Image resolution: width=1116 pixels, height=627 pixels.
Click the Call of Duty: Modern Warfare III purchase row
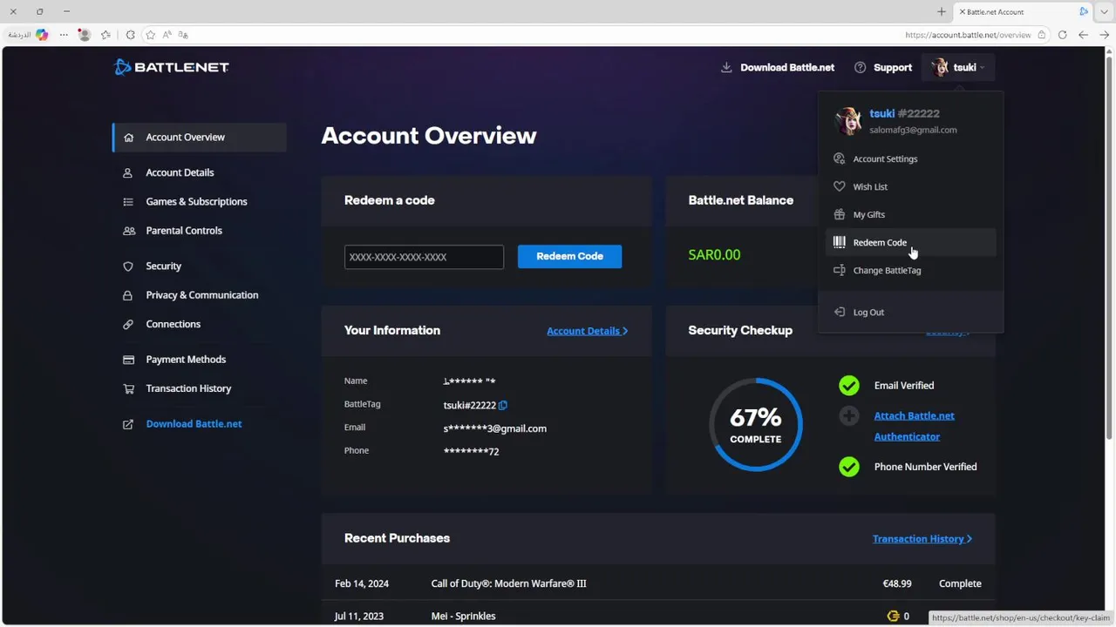pos(658,583)
